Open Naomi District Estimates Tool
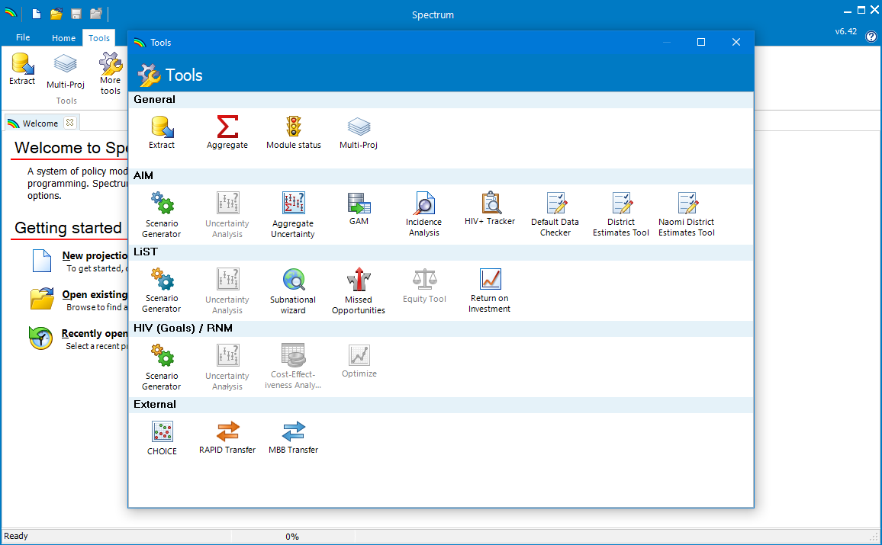882x545 pixels. coord(687,214)
